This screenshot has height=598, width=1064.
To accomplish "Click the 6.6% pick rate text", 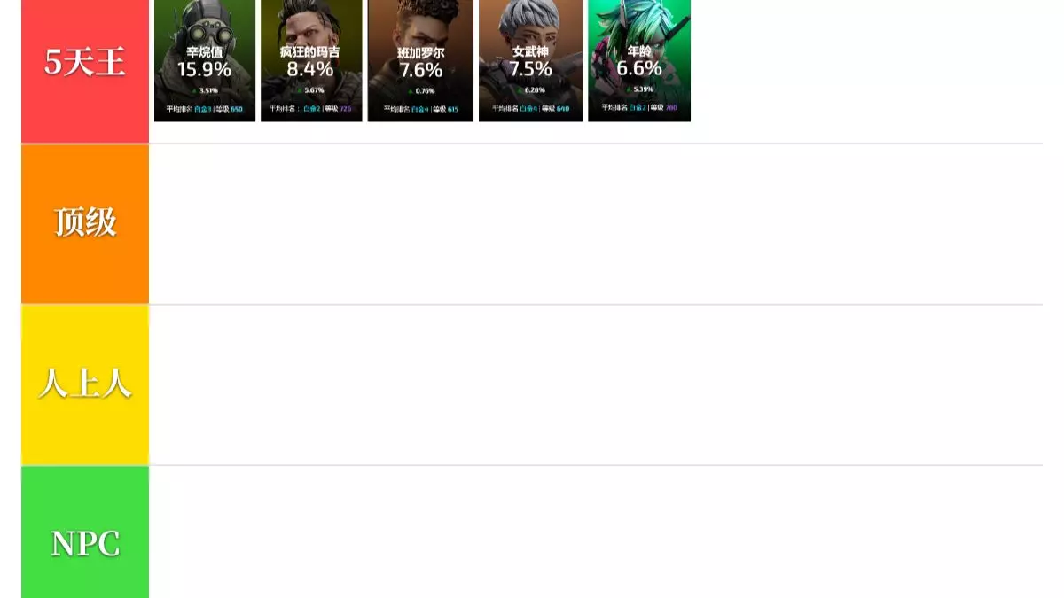I will coord(639,69).
